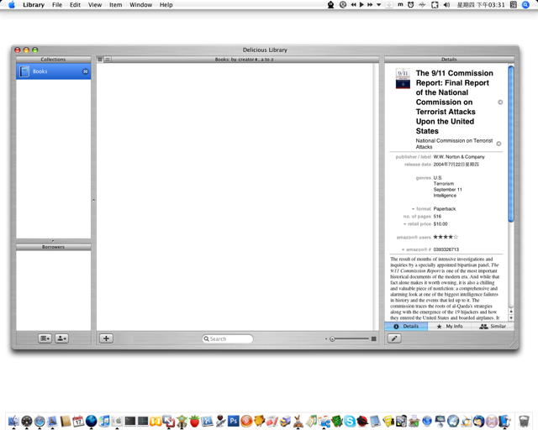Viewport: 538px width, 430px height.
Task: Open the Item menu
Action: [116, 5]
